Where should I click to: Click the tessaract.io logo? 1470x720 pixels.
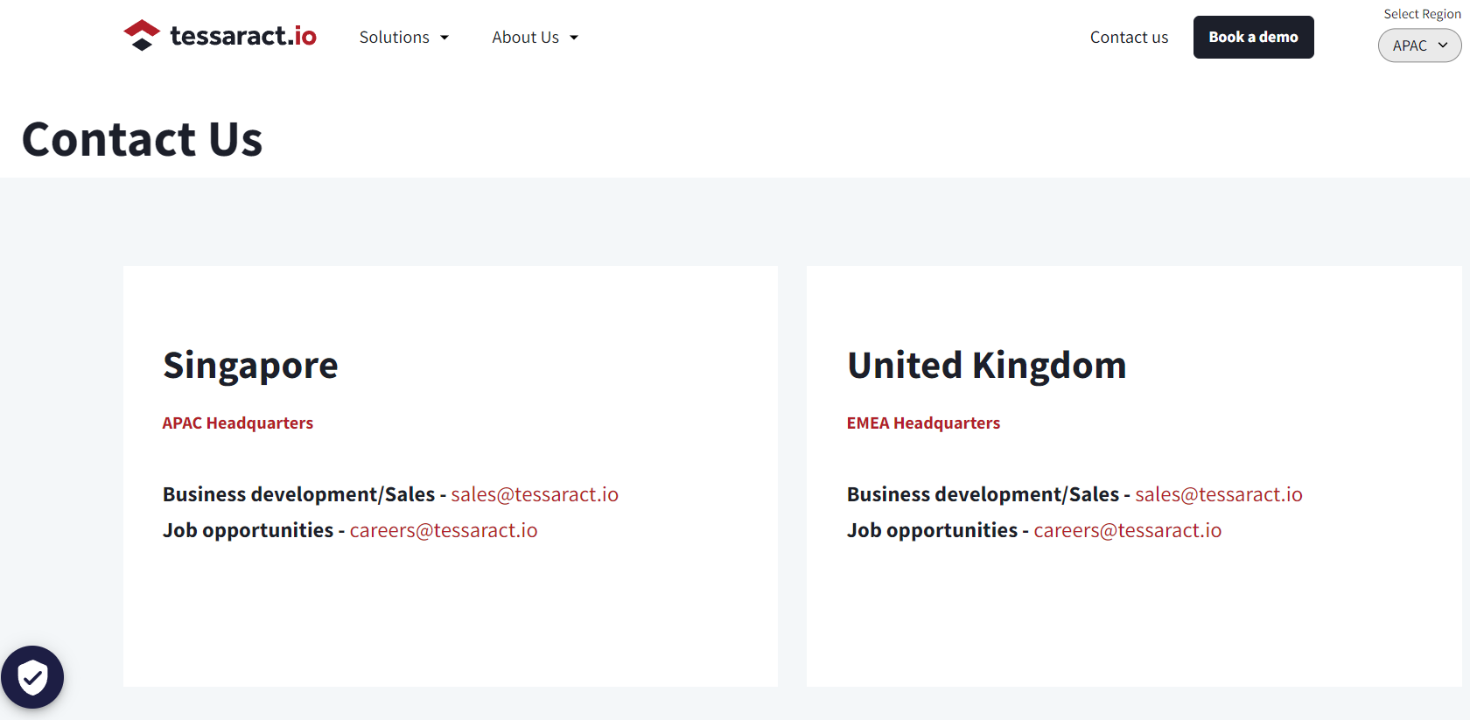coord(220,36)
